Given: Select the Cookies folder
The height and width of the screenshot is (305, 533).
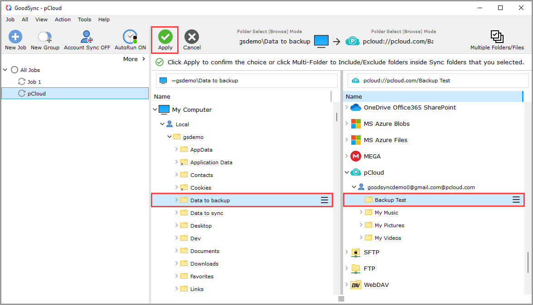Looking at the screenshot, I should (x=200, y=188).
